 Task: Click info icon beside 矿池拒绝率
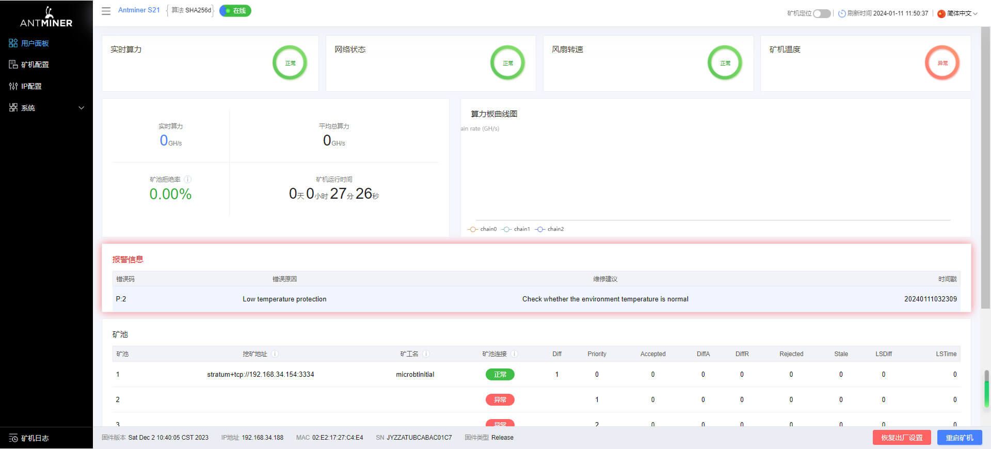click(x=188, y=180)
